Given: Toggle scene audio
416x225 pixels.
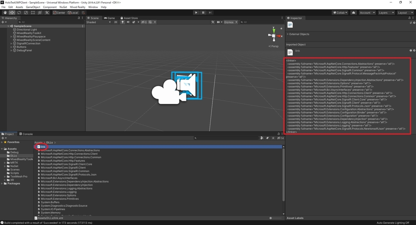Looking at the screenshot, I should (128, 22).
